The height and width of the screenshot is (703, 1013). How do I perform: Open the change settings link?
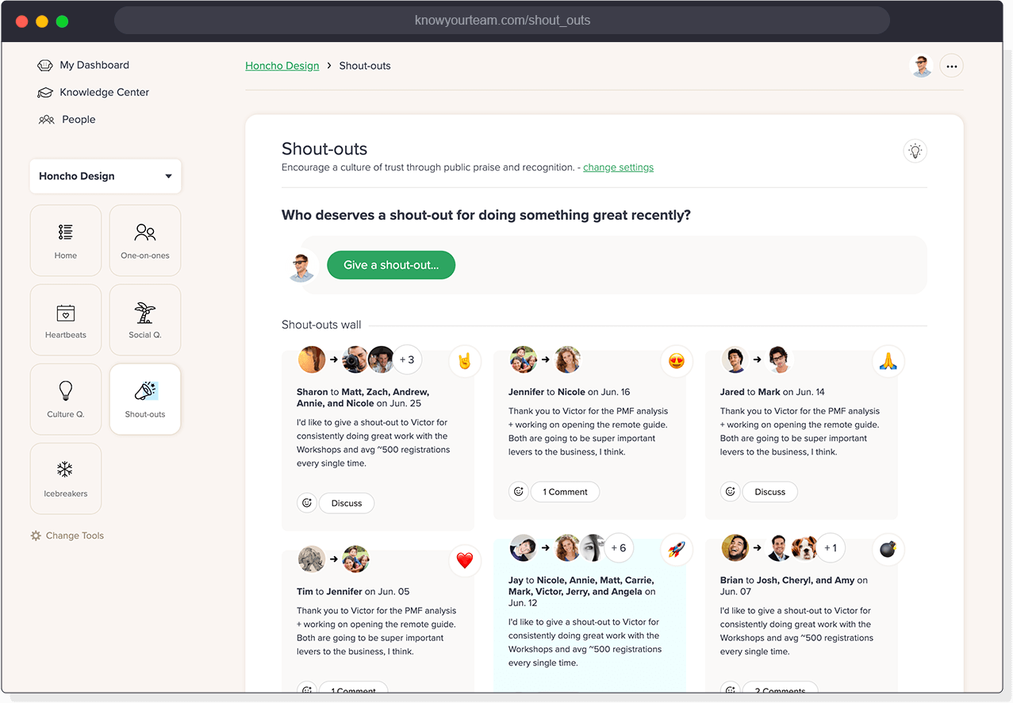click(x=618, y=167)
